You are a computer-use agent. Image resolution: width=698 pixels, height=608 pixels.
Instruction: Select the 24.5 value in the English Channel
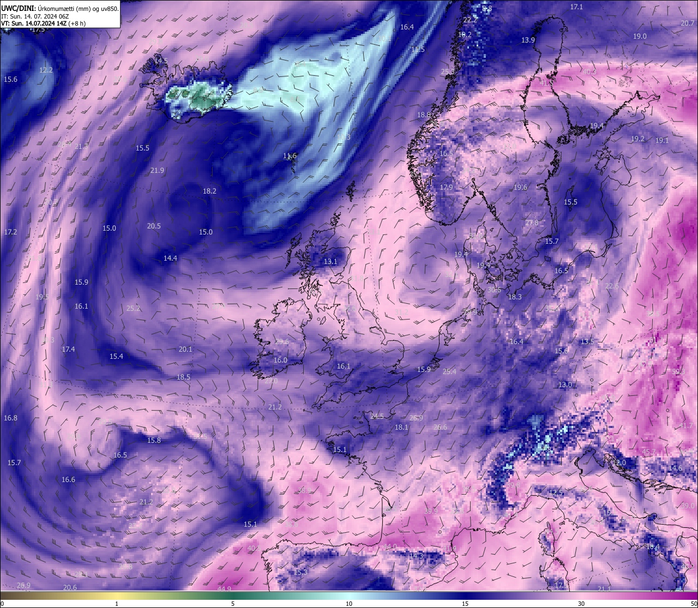377,416
